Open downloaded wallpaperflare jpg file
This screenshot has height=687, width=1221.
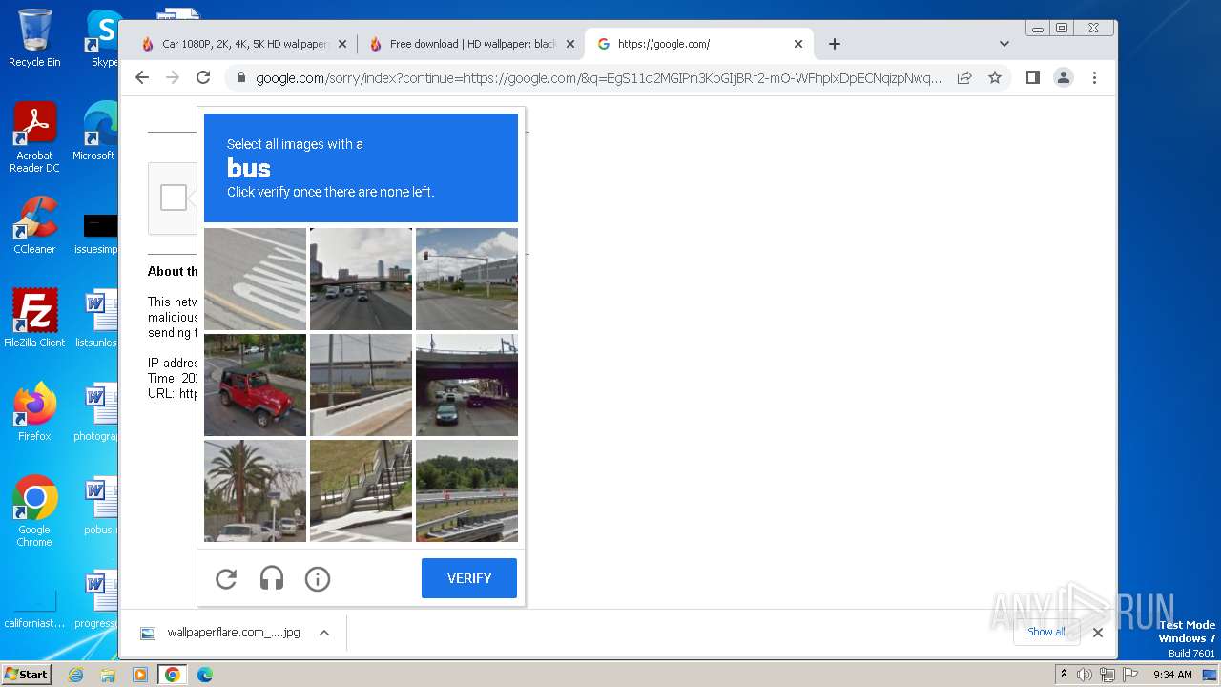point(220,633)
